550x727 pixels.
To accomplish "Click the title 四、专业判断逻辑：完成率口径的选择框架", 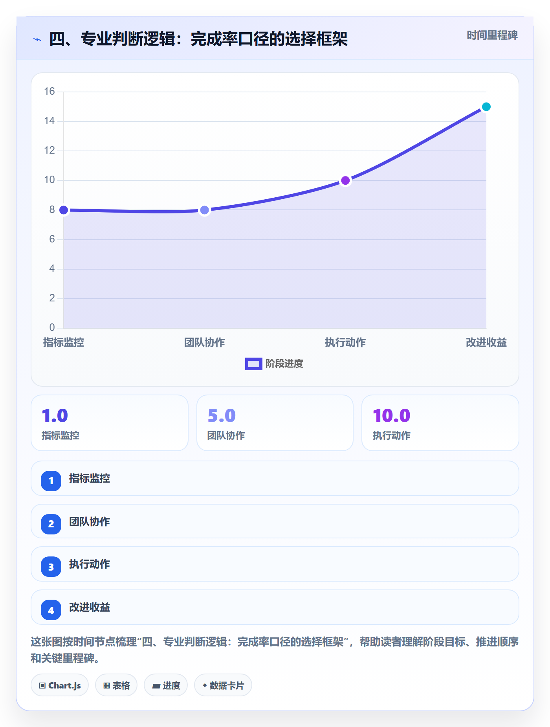I will [x=198, y=39].
